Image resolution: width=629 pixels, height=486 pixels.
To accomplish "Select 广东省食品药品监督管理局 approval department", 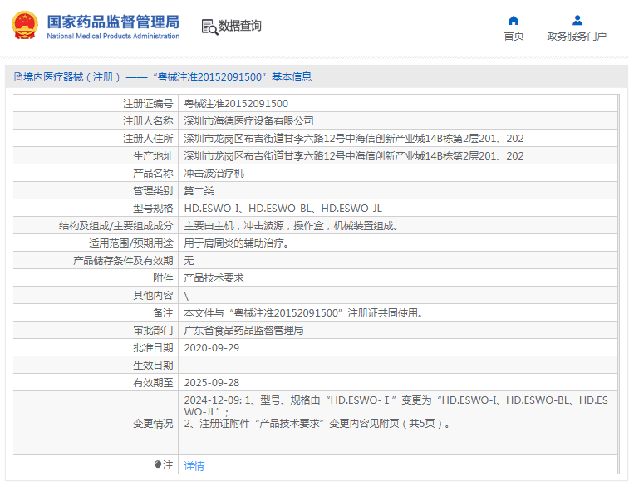I will tap(243, 331).
